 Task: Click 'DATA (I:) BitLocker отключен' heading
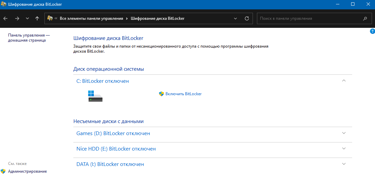(x=110, y=164)
